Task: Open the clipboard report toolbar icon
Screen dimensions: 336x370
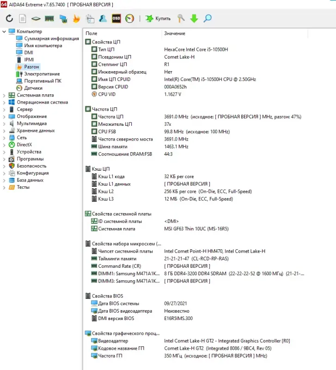Action: coord(90,18)
